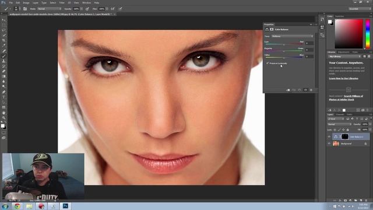373x210 pixels.
Task: Click the Yellow-Blue slider track
Action: [284, 58]
